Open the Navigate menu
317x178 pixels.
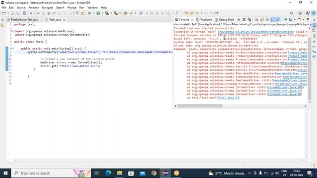[48, 7]
